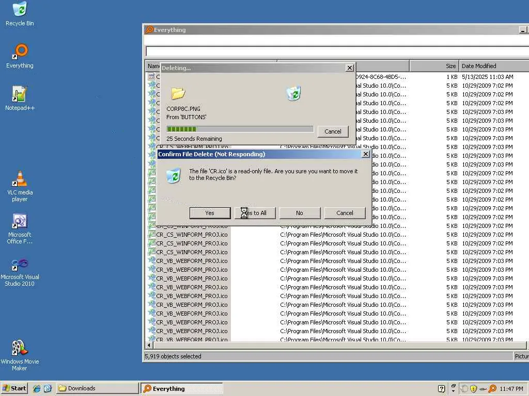529x396 pixels.
Task: Click Yes in Confirm File Delete
Action: 210,213
